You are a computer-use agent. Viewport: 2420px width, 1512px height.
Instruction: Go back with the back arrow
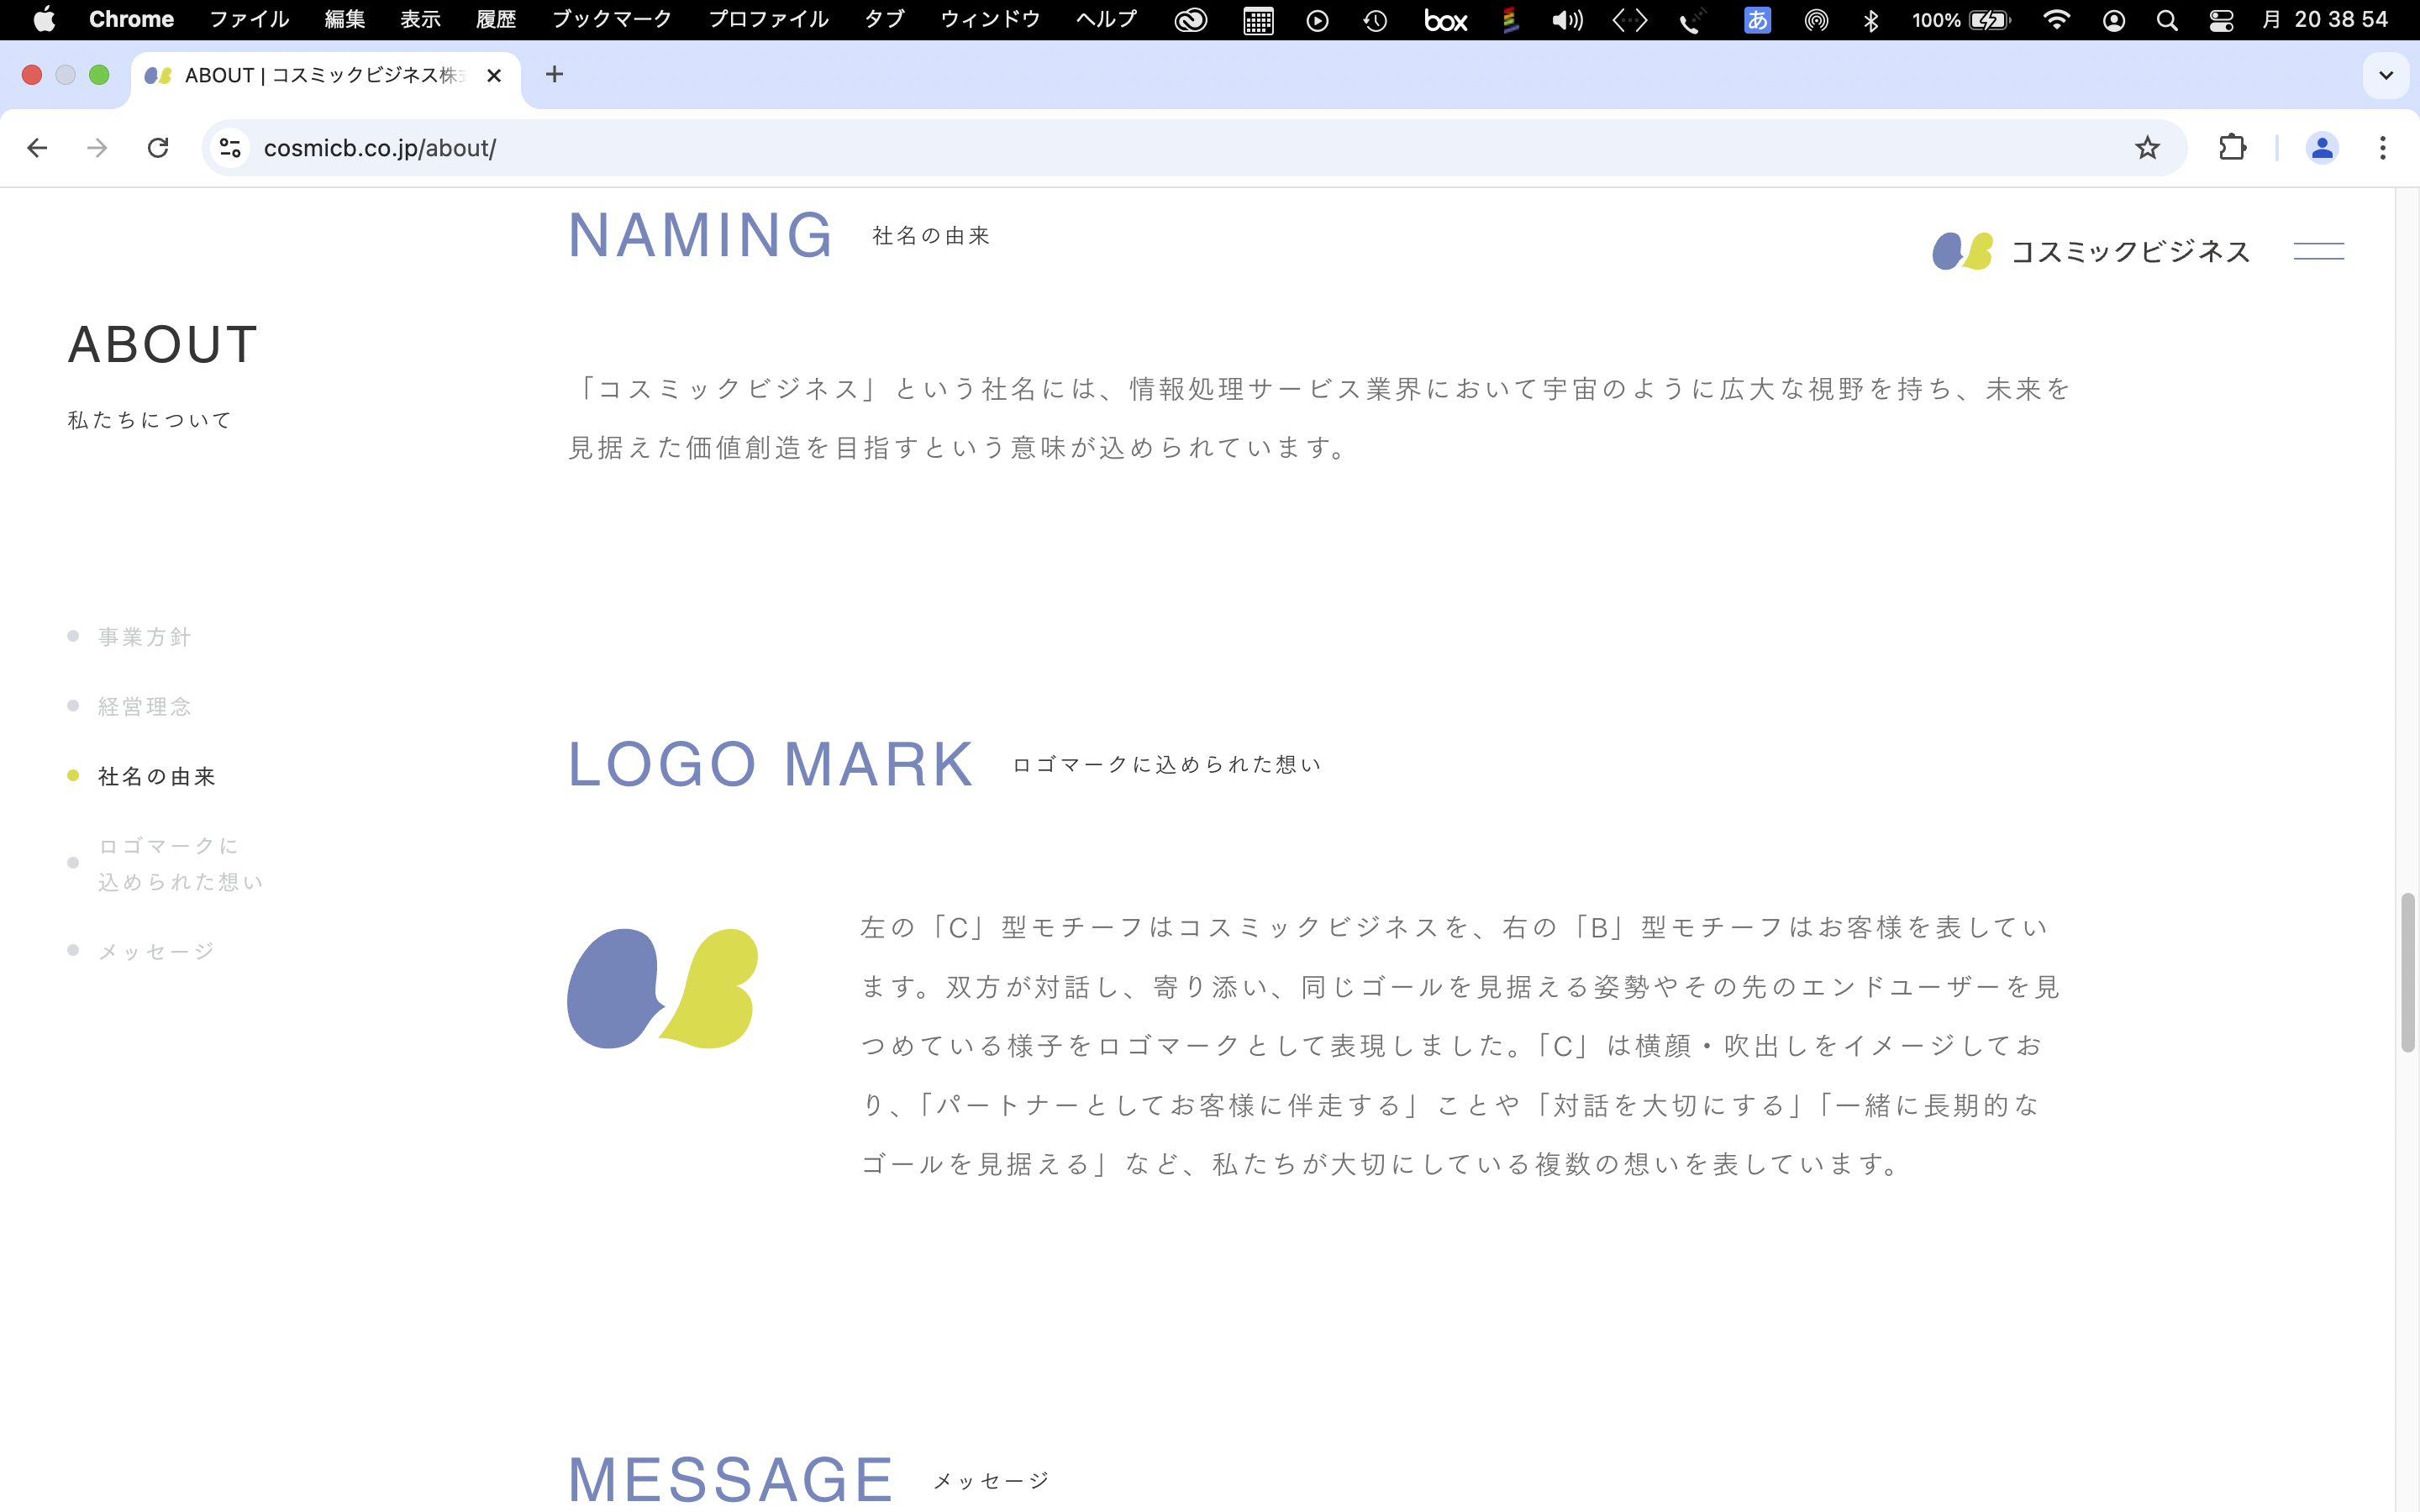[x=38, y=148]
